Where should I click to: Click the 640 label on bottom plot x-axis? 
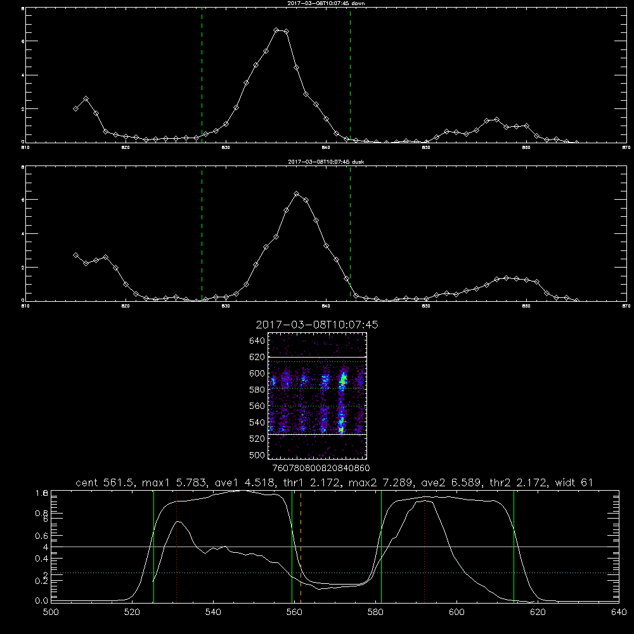pyautogui.click(x=619, y=612)
